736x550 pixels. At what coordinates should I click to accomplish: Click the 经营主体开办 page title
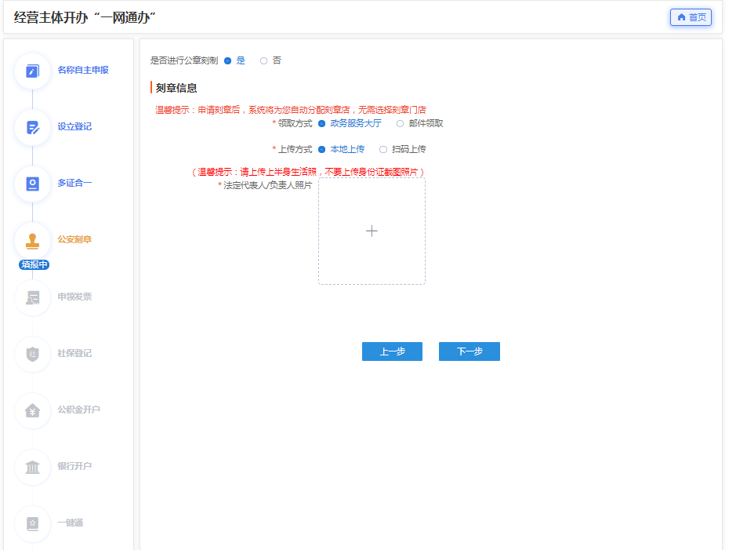point(85,17)
